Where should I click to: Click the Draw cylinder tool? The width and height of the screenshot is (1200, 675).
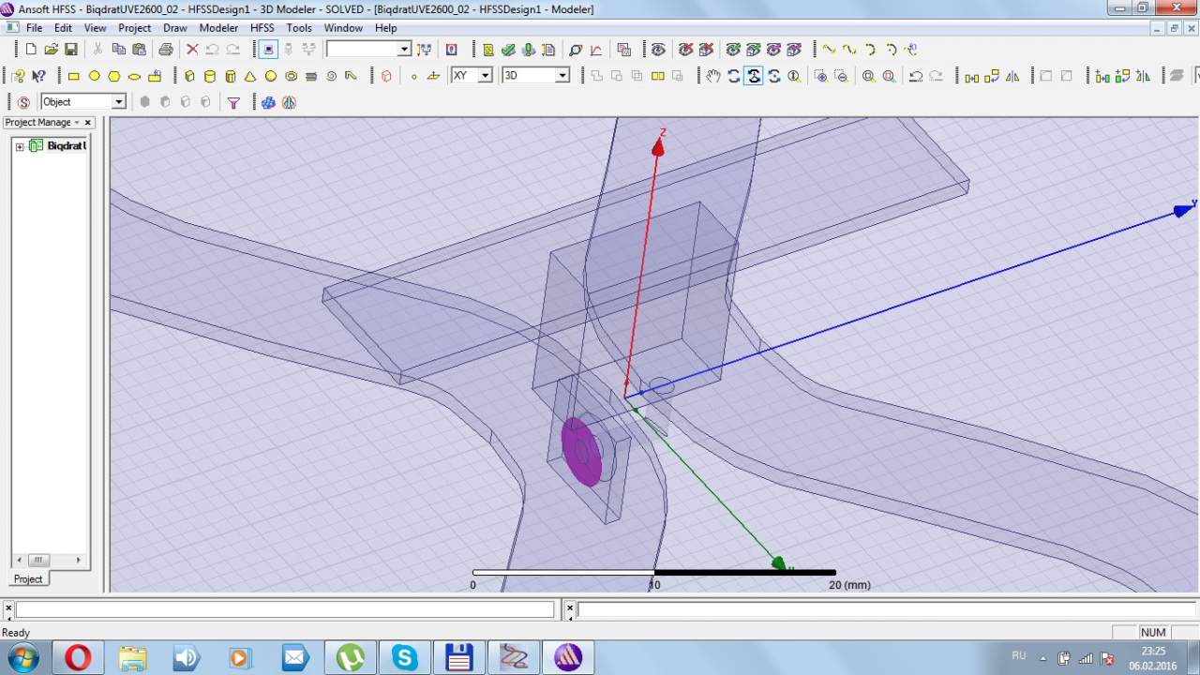pos(210,76)
